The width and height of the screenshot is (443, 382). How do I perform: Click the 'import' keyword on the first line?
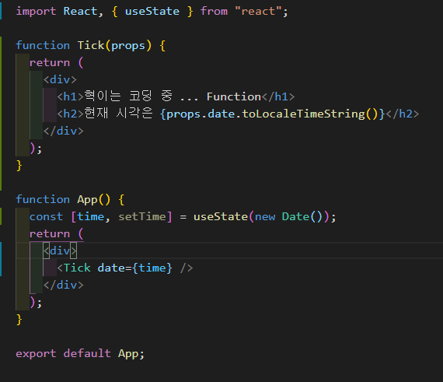click(36, 12)
